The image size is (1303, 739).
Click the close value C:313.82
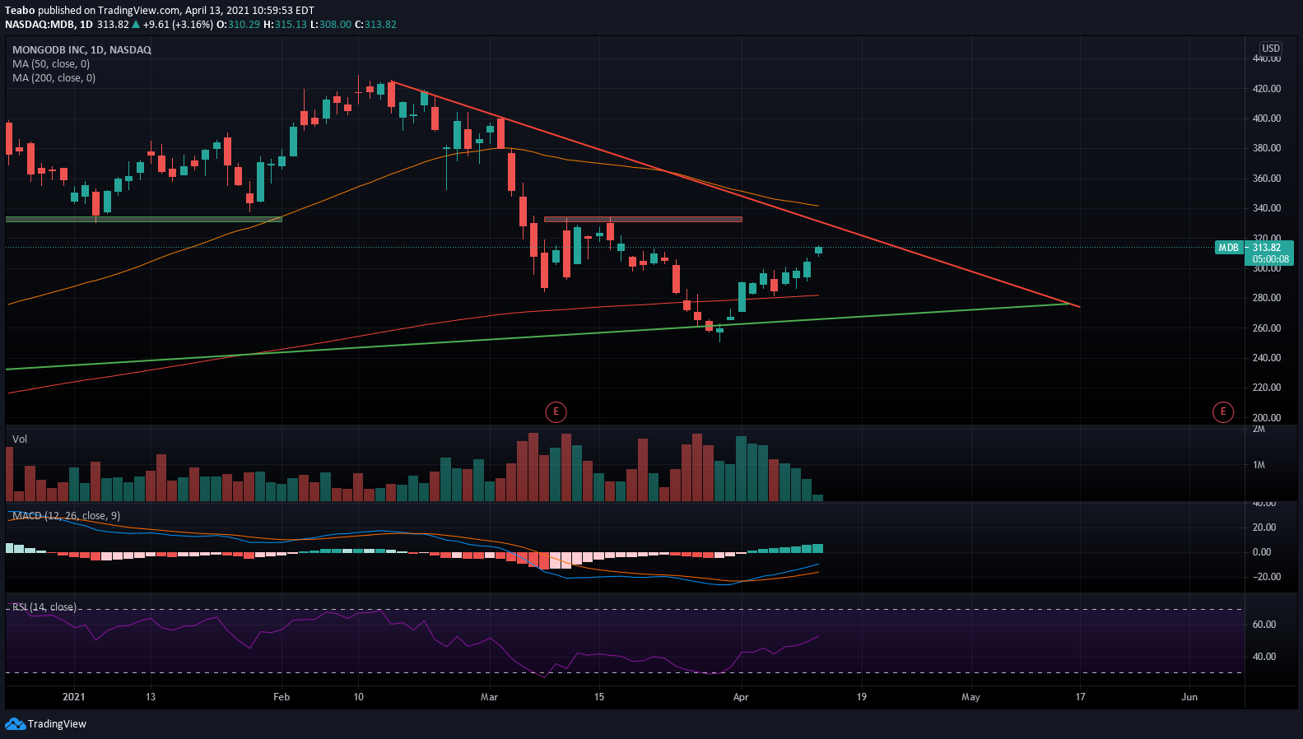[375, 25]
